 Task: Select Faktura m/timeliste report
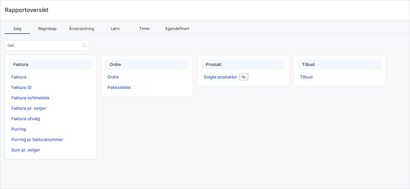(30, 98)
